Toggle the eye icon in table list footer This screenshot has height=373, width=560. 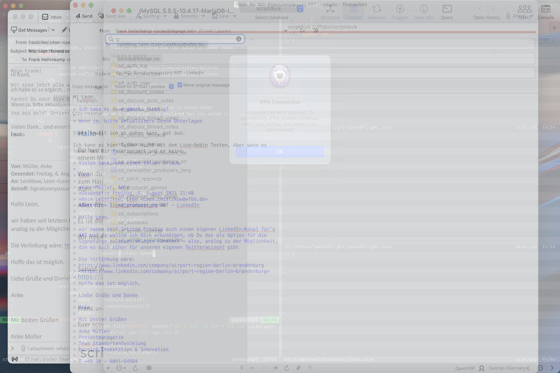tap(150, 368)
